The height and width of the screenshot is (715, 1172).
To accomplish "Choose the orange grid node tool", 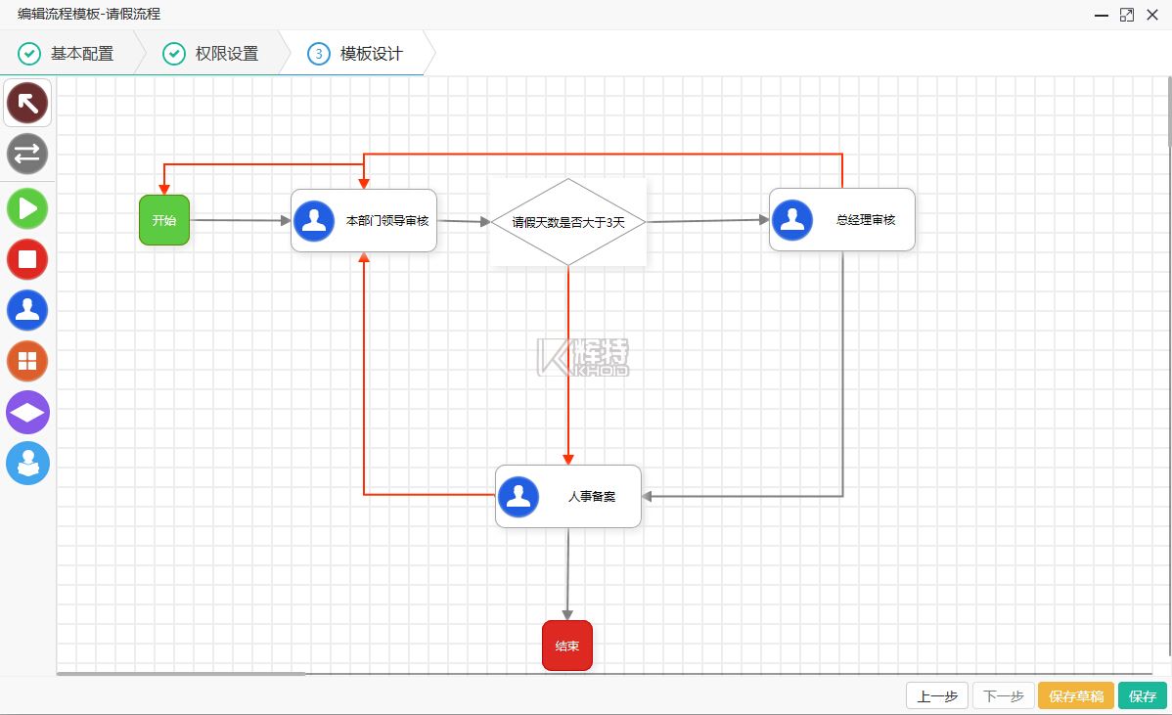I will (x=27, y=361).
